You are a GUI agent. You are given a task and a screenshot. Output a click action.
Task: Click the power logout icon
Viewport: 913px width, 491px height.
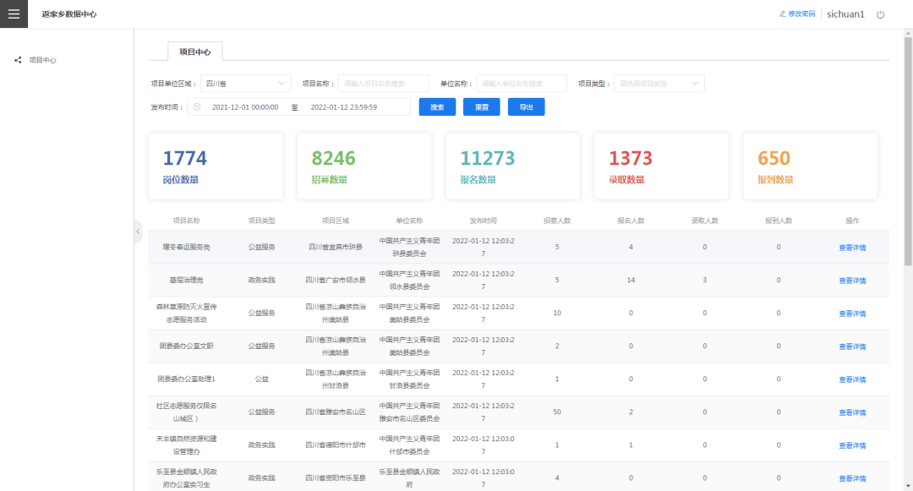point(880,14)
